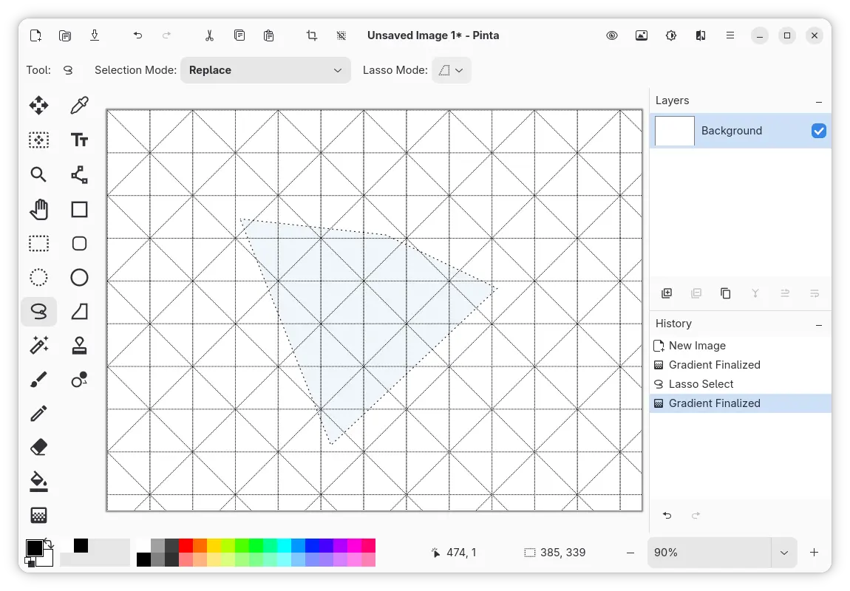Choose the Color Picker eyedropper tool
This screenshot has height=591, width=850.
79,106
